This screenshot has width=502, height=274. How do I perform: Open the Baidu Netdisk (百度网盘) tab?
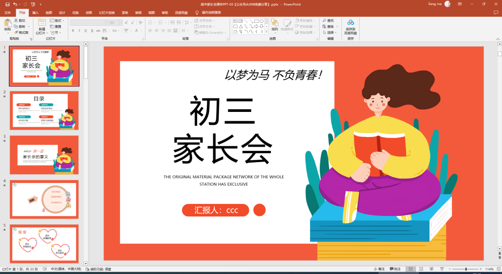tap(182, 13)
